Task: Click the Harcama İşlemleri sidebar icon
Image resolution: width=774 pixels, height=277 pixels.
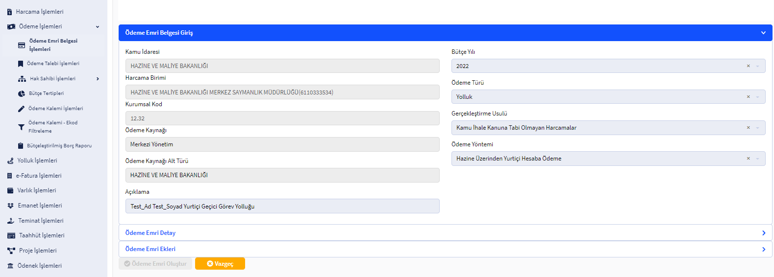Action: 9,12
